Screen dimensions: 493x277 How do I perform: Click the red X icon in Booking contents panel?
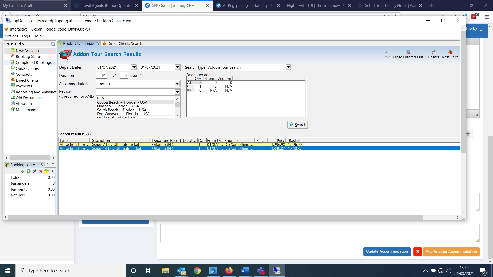tap(41, 171)
